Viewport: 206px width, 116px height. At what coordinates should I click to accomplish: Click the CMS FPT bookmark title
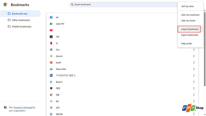[60, 24]
